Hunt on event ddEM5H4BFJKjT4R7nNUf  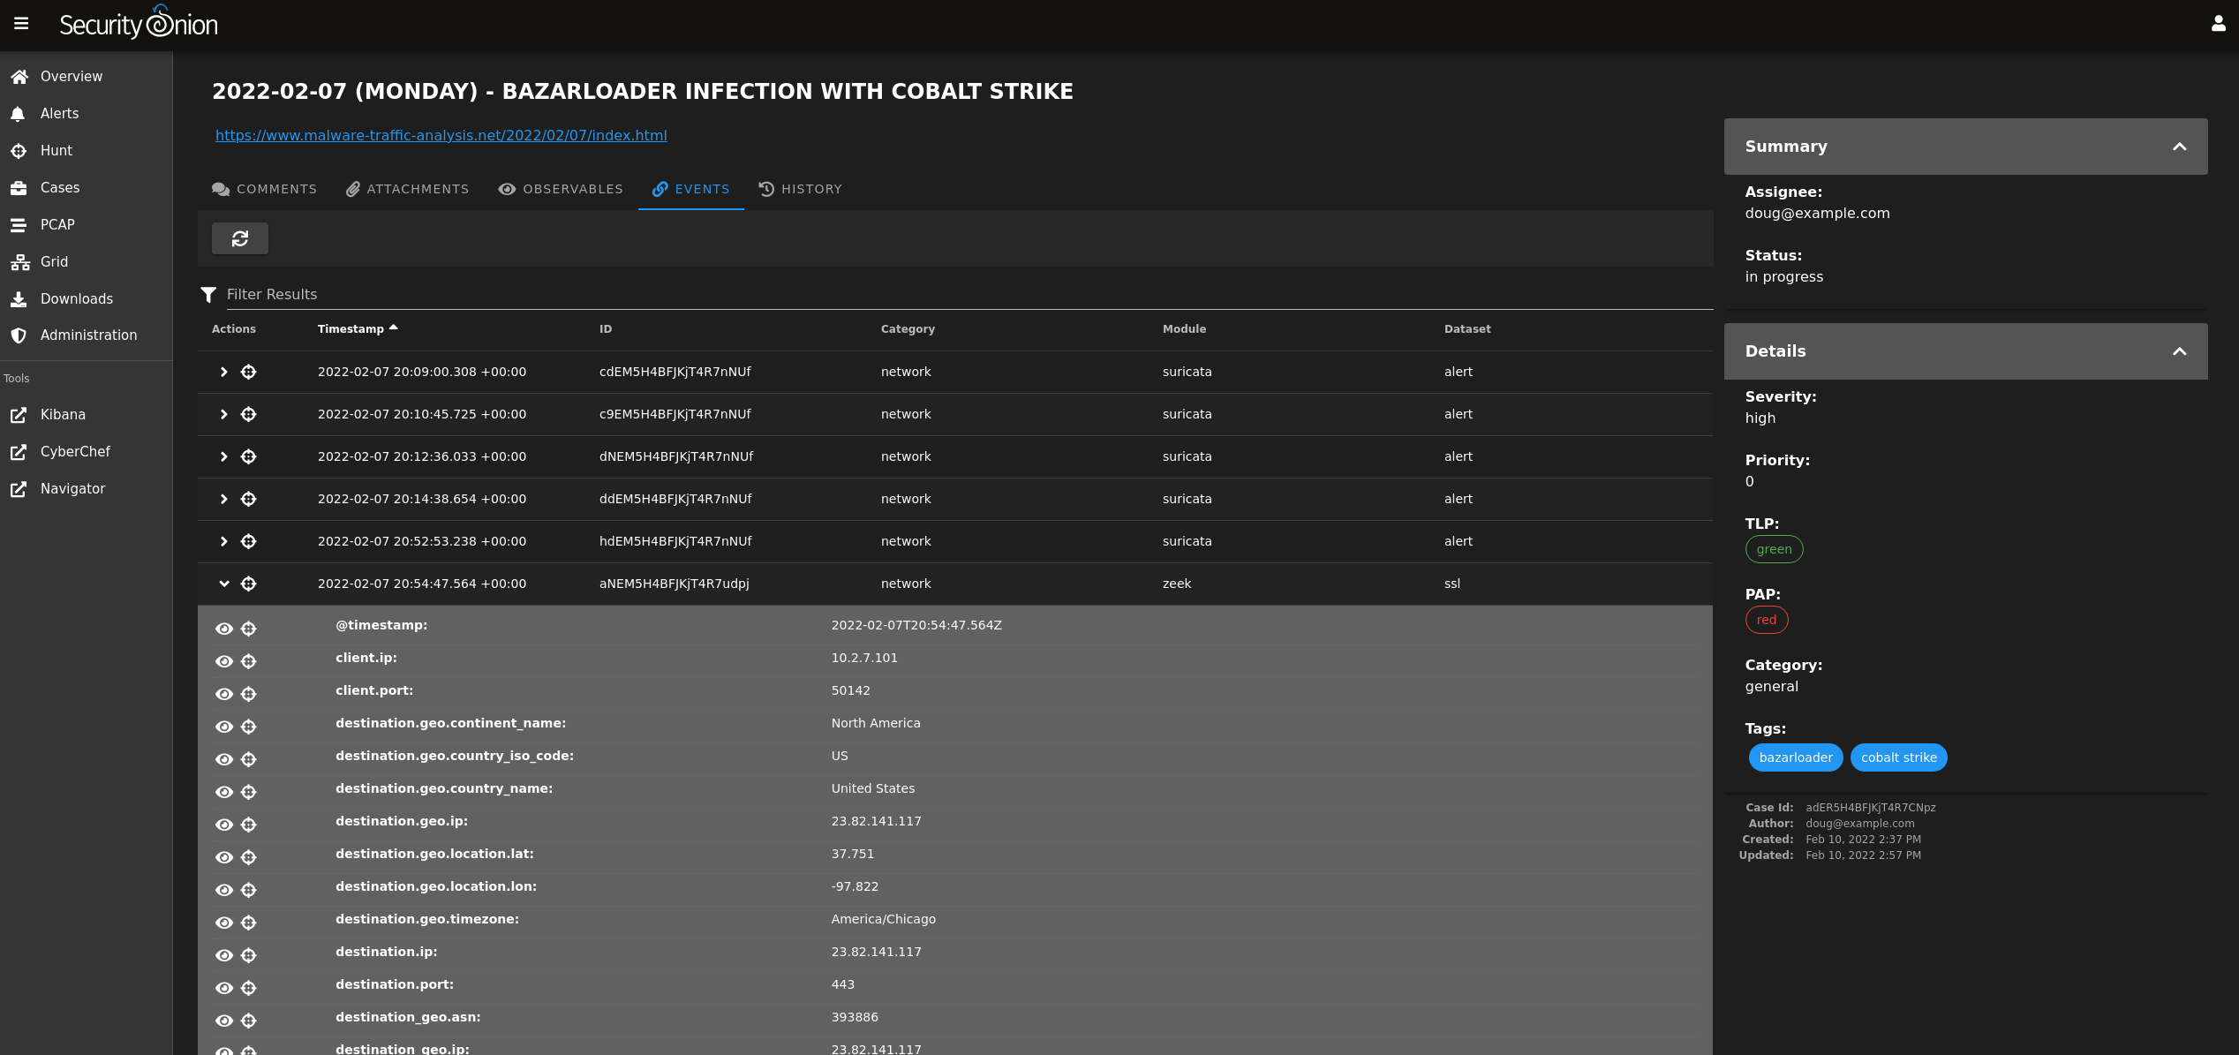click(x=249, y=500)
